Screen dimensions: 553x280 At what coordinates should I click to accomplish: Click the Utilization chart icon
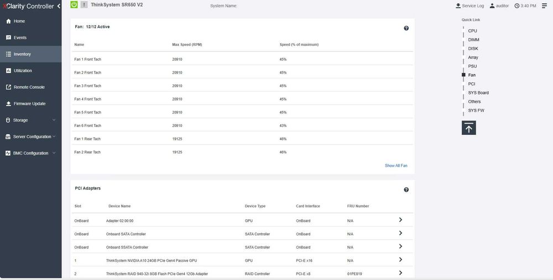(x=8, y=71)
